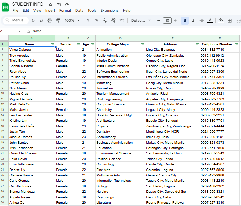
Task: Open the Cellphone Number column filter
Action: pyautogui.click(x=237, y=44)
